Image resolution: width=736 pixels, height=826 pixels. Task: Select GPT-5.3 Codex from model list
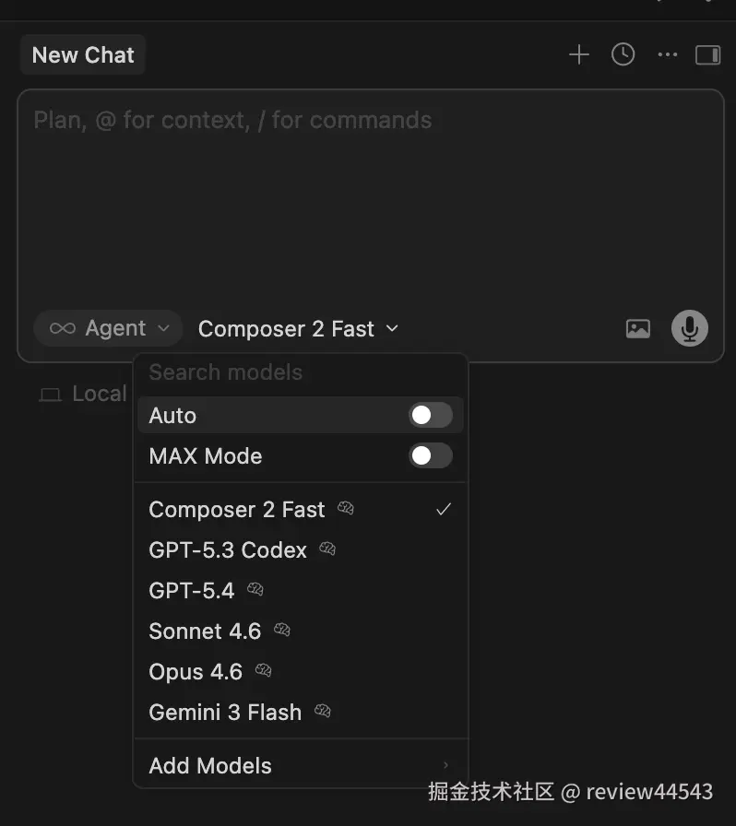click(x=228, y=550)
